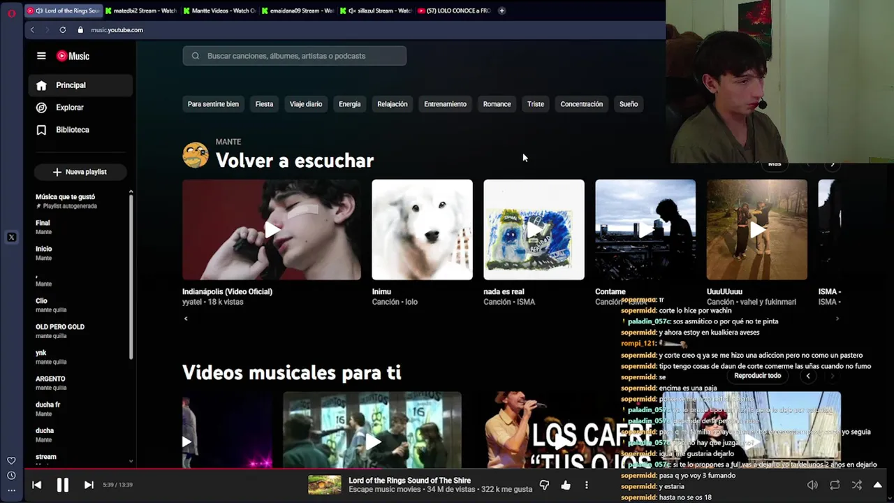Mute the player volume
Image resolution: width=894 pixels, height=503 pixels.
point(812,485)
